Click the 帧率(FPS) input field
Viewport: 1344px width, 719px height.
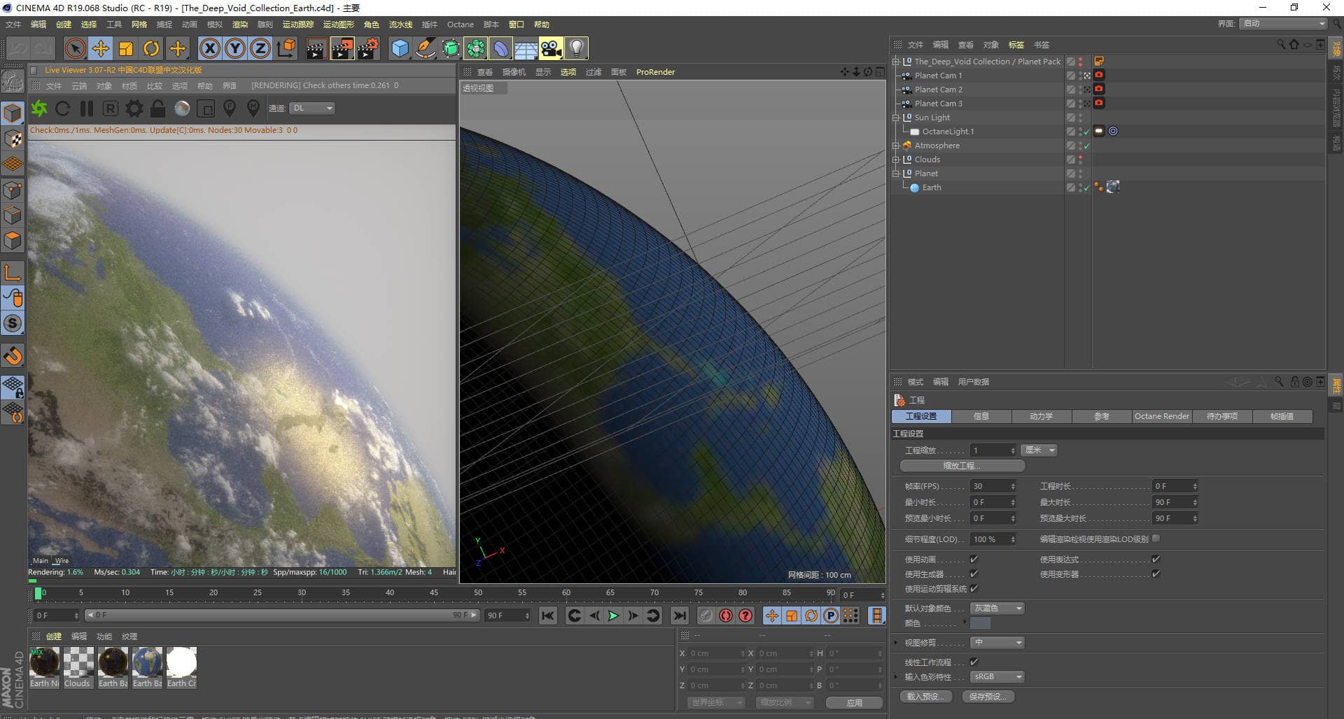(993, 486)
